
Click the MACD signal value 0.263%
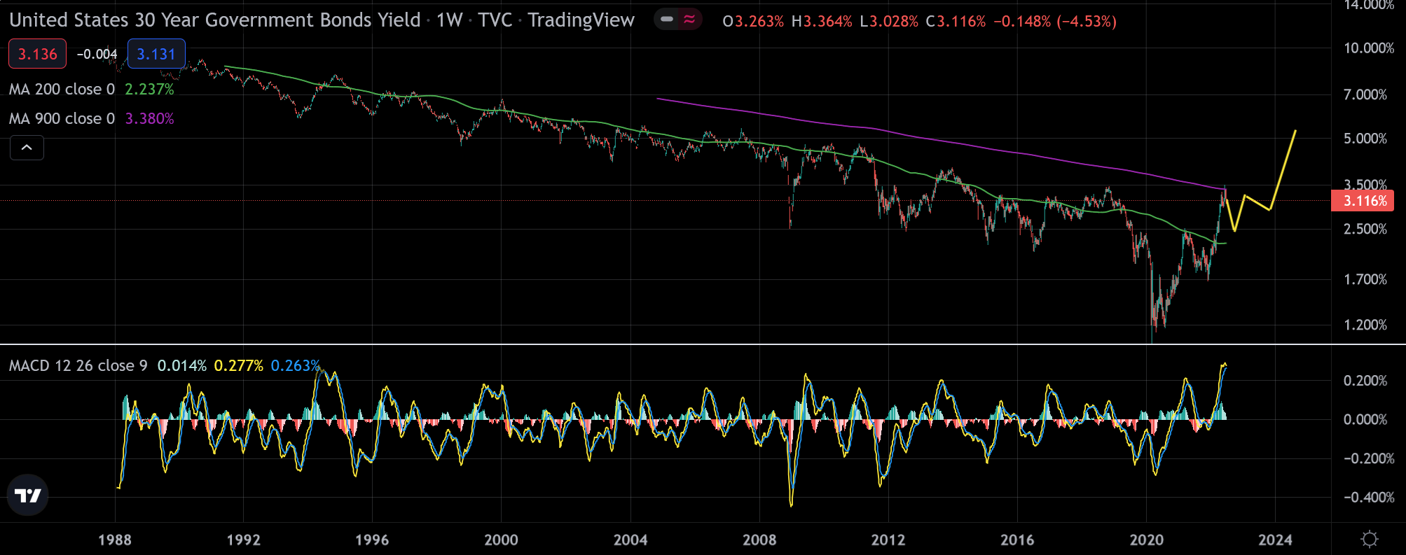tap(295, 366)
